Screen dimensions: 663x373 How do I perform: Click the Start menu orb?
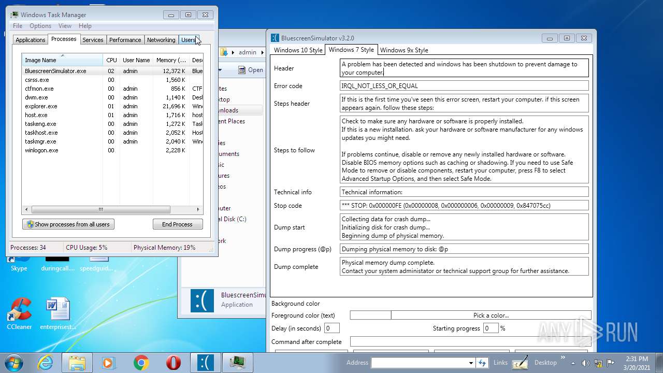14,362
